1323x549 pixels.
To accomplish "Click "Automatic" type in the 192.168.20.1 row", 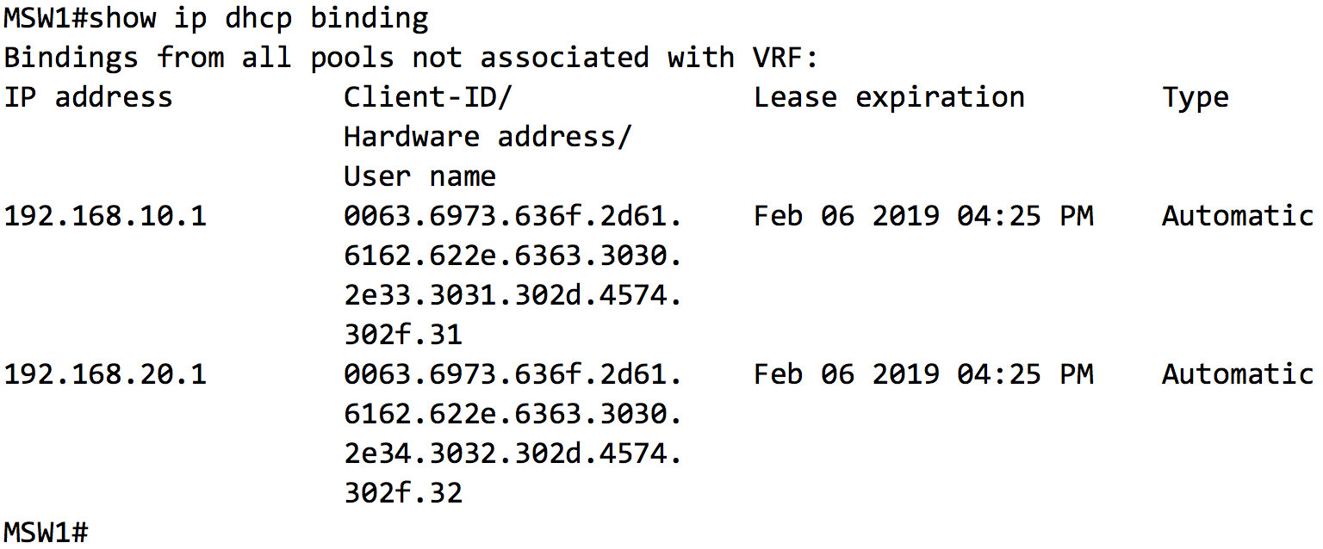I will 1237,374.
